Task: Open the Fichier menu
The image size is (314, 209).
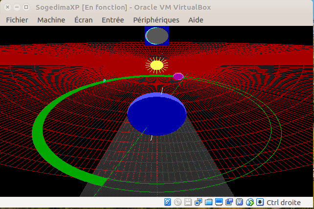Action: click(17, 20)
